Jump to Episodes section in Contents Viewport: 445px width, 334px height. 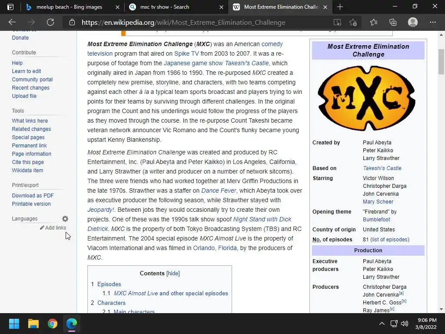pos(109,284)
